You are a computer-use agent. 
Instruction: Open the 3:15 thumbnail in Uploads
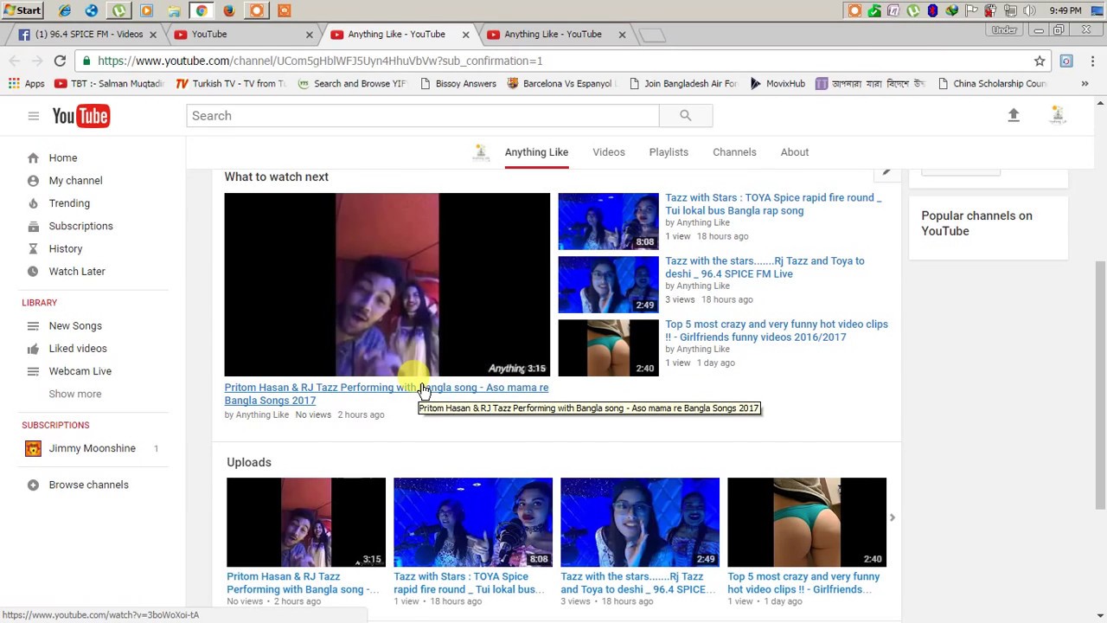[x=306, y=522]
